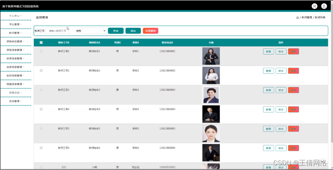Open the user profile icon in header
The height and width of the screenshot is (170, 333).
324,6
